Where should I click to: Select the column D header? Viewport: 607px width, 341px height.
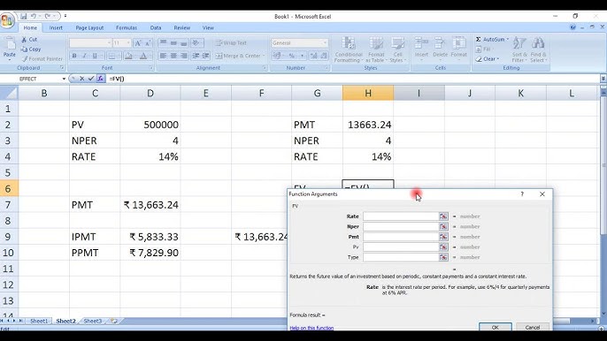(150, 93)
